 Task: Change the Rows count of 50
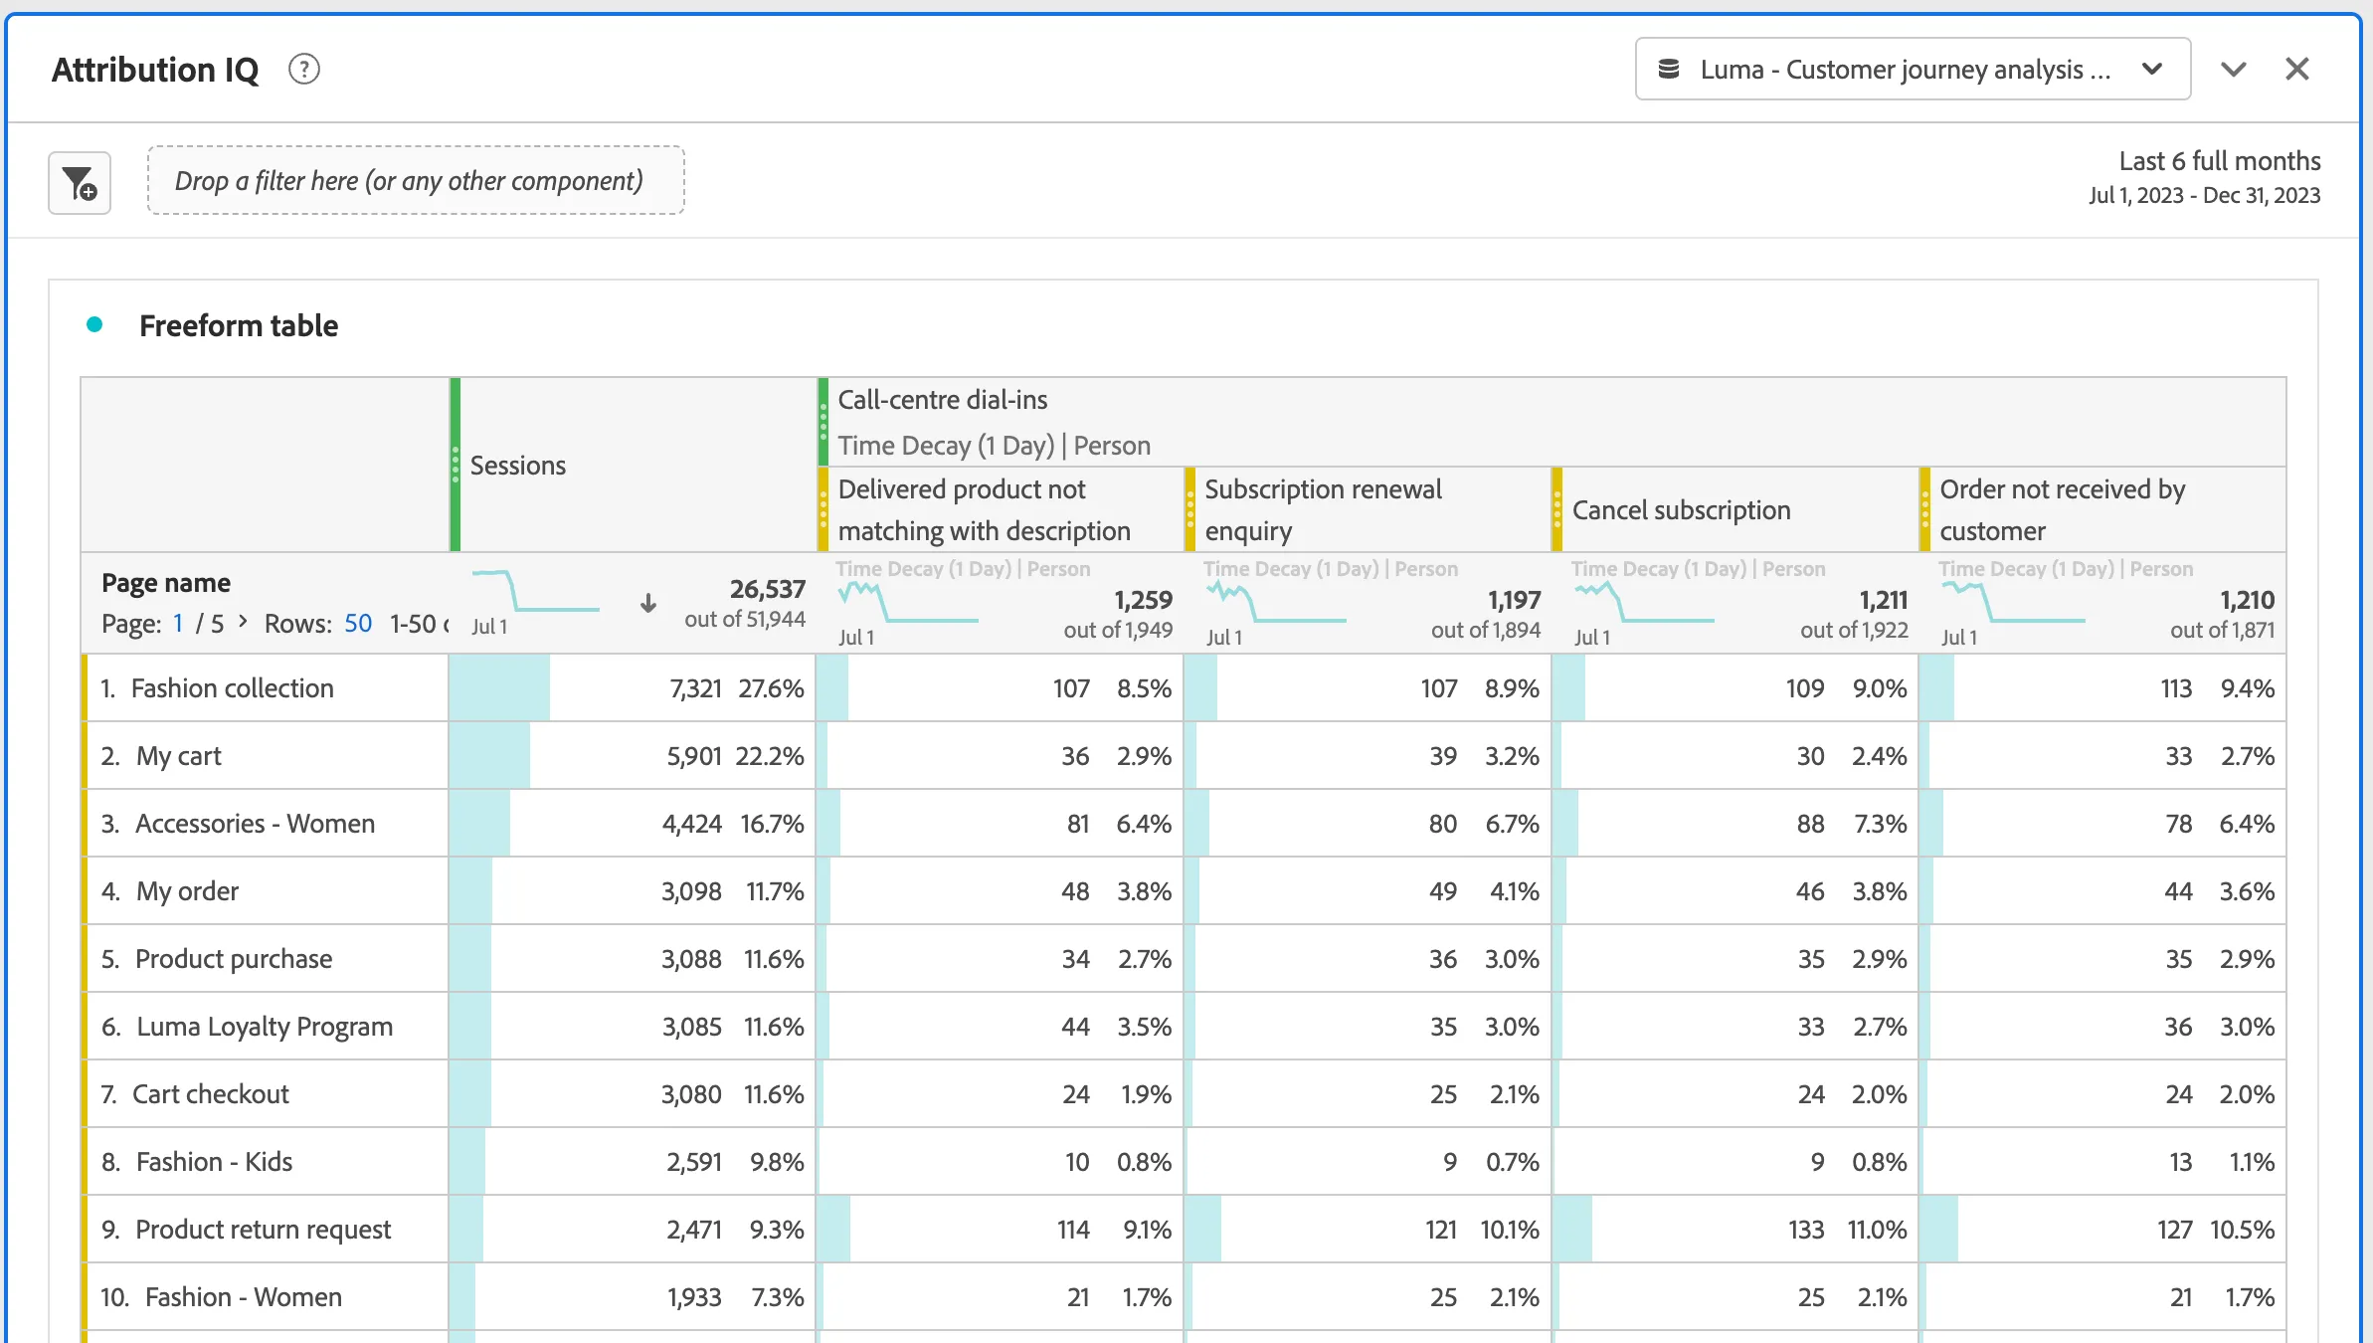(x=358, y=623)
